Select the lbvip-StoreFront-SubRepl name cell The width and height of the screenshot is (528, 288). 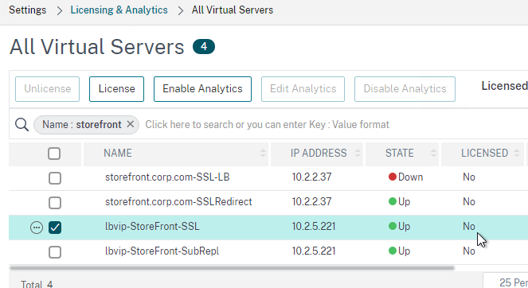(162, 251)
